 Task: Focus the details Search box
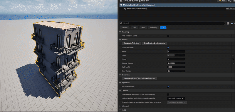pos(172,23)
